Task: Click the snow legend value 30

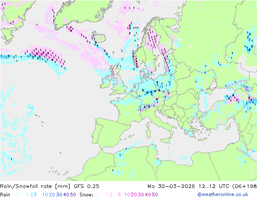Action: click(141, 195)
